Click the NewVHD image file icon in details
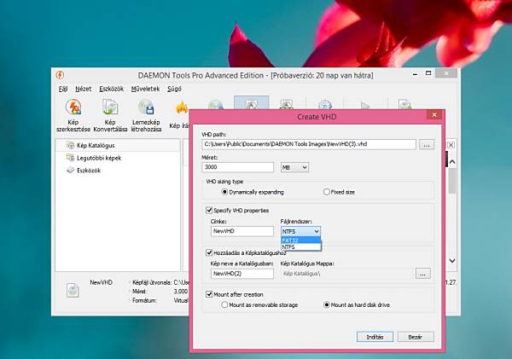Screen dimensions: 512x359 (73, 290)
